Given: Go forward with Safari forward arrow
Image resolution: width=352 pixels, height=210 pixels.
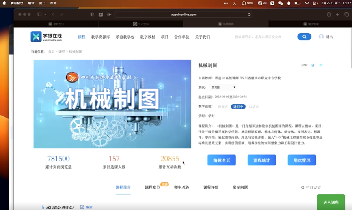Looking at the screenshot, I should point(62,14).
